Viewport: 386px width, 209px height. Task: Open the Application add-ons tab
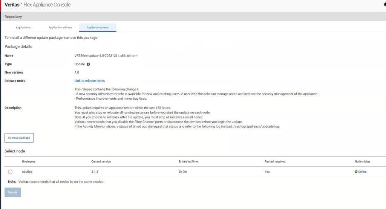click(60, 28)
